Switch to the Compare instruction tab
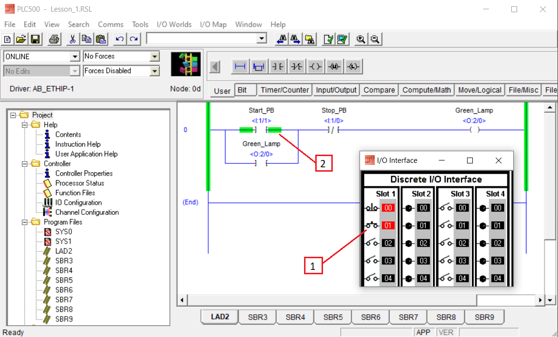Viewport: 558px width, 337px height. tap(379, 90)
